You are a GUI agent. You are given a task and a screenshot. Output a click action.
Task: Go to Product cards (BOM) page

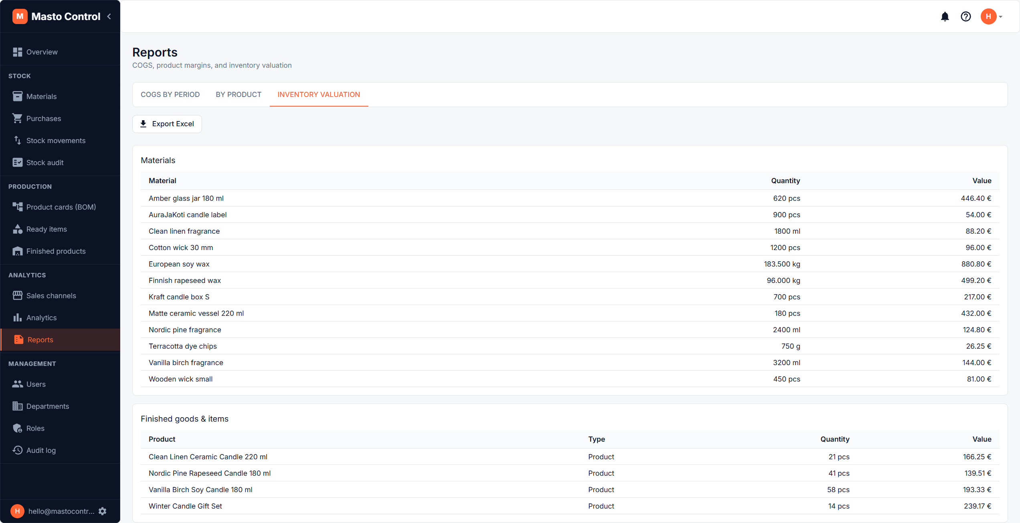60,207
